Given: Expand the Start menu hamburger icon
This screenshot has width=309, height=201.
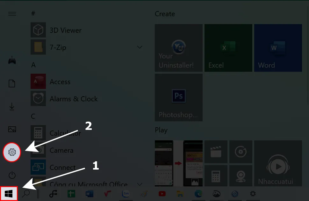Looking at the screenshot, I should coord(12,14).
